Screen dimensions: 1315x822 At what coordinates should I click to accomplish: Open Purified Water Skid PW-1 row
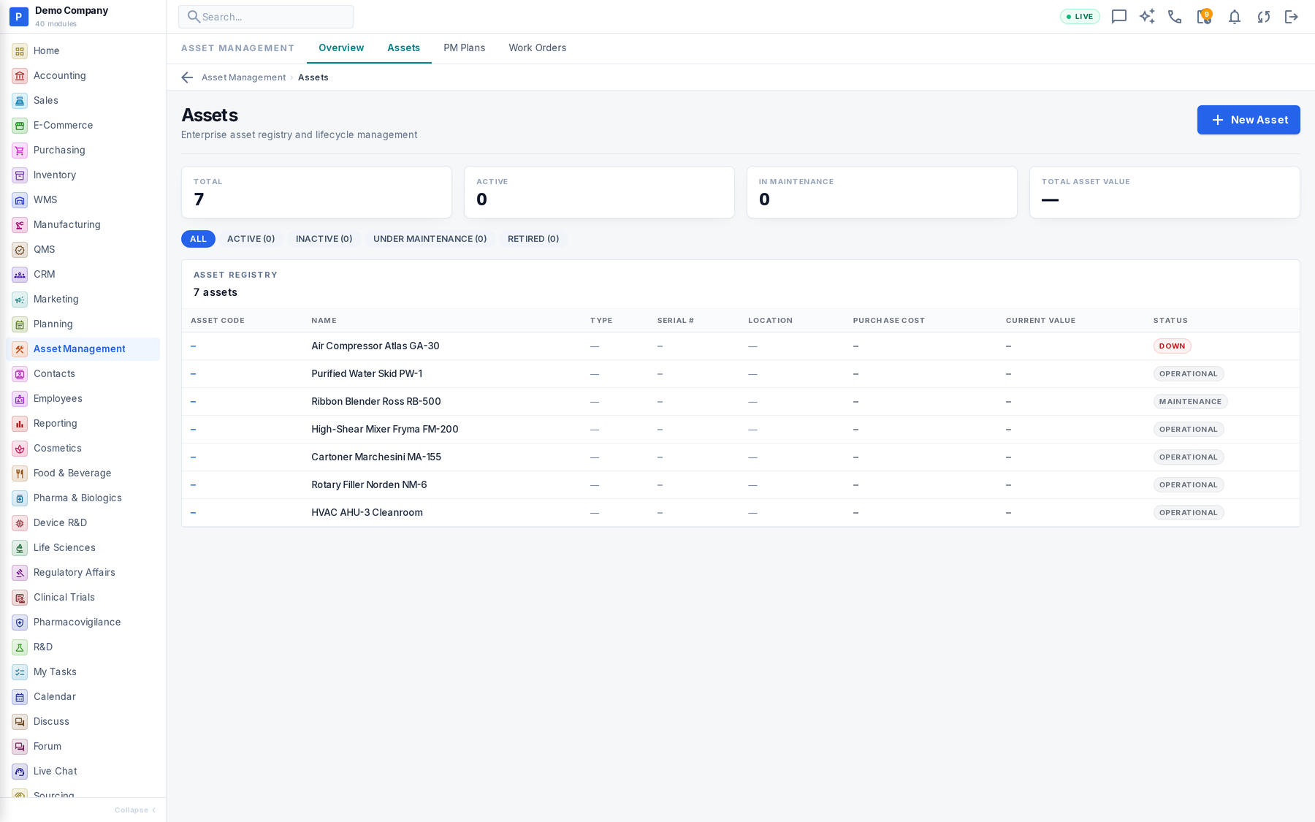point(740,374)
